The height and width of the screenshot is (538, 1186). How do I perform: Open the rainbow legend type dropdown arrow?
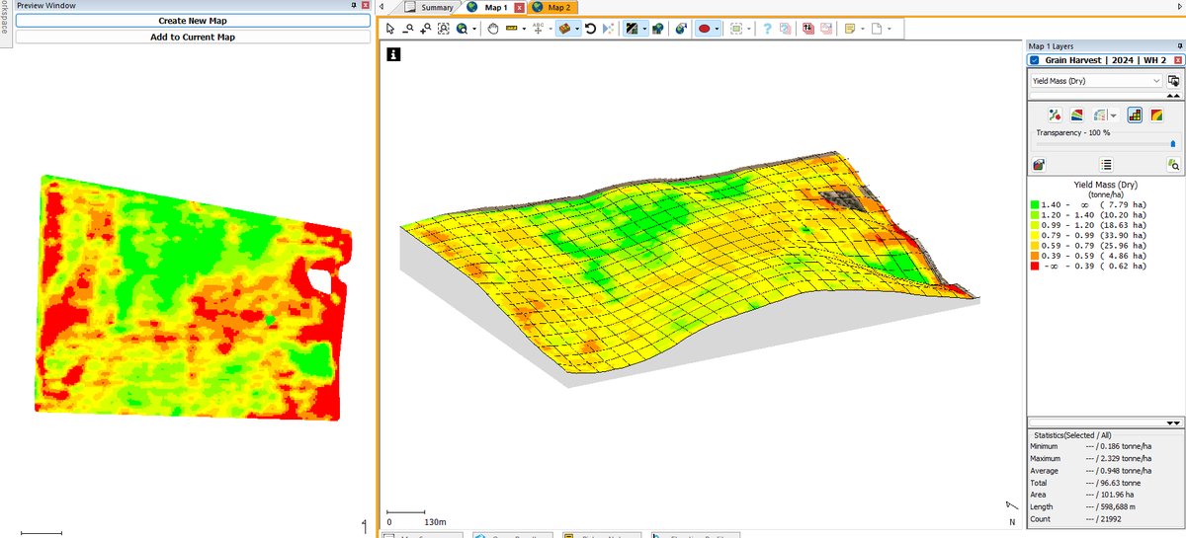point(1114,115)
